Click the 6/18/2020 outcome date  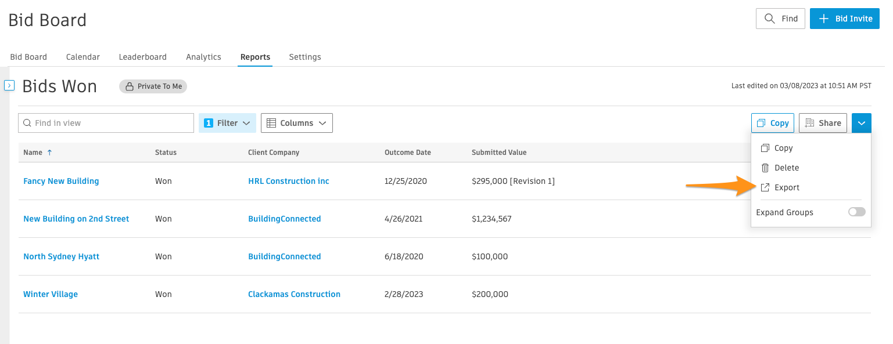point(404,256)
